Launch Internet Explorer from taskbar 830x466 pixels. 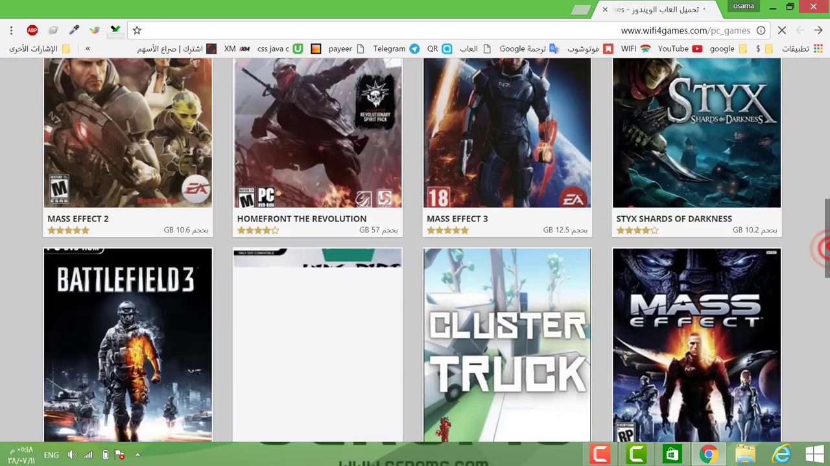tap(781, 454)
